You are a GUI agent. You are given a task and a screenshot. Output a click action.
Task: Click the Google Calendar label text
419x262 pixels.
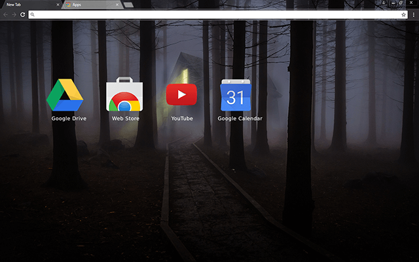coord(240,119)
